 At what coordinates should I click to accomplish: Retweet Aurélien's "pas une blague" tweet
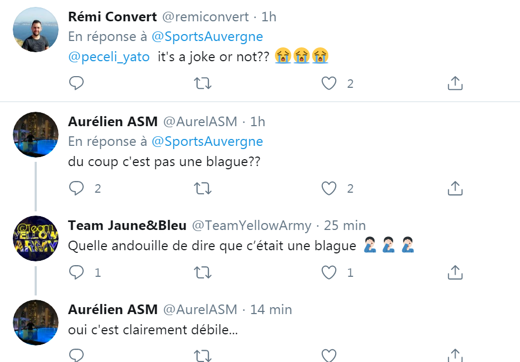pos(202,188)
